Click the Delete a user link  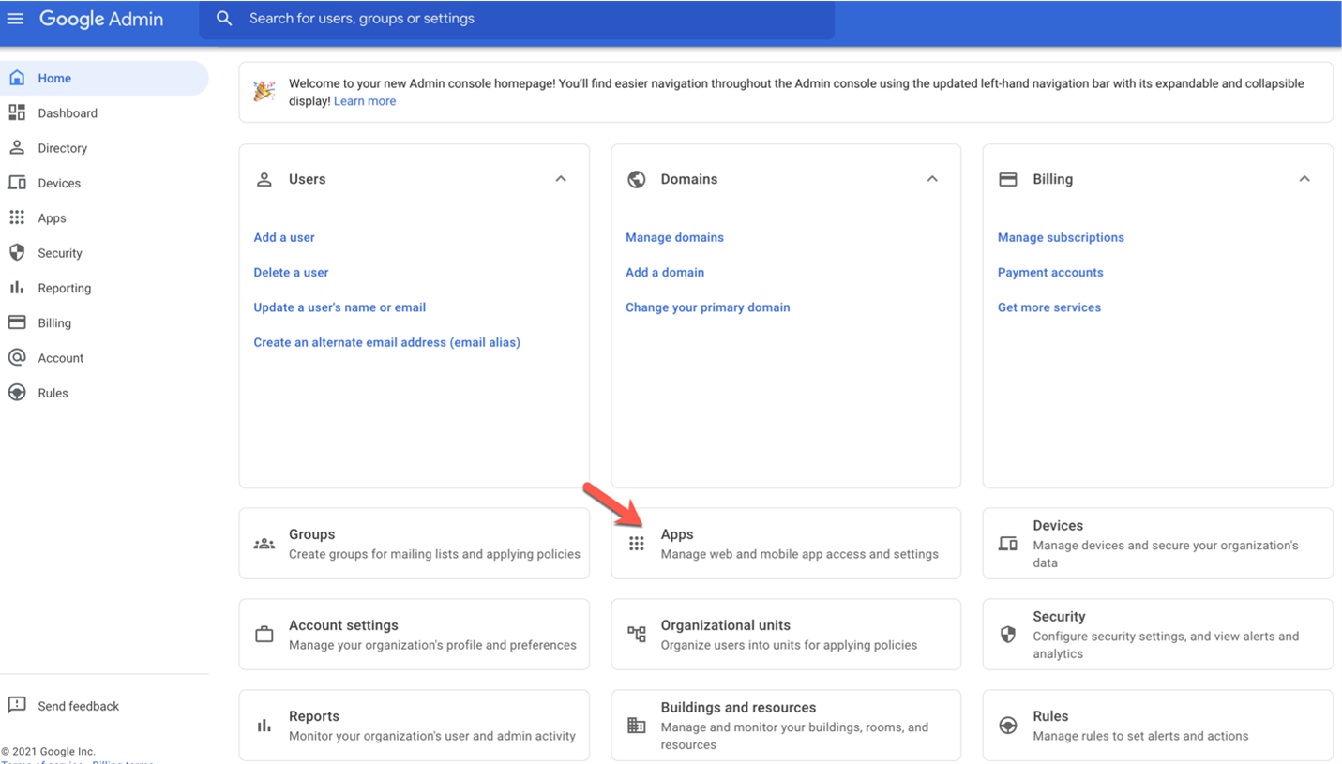coord(291,272)
